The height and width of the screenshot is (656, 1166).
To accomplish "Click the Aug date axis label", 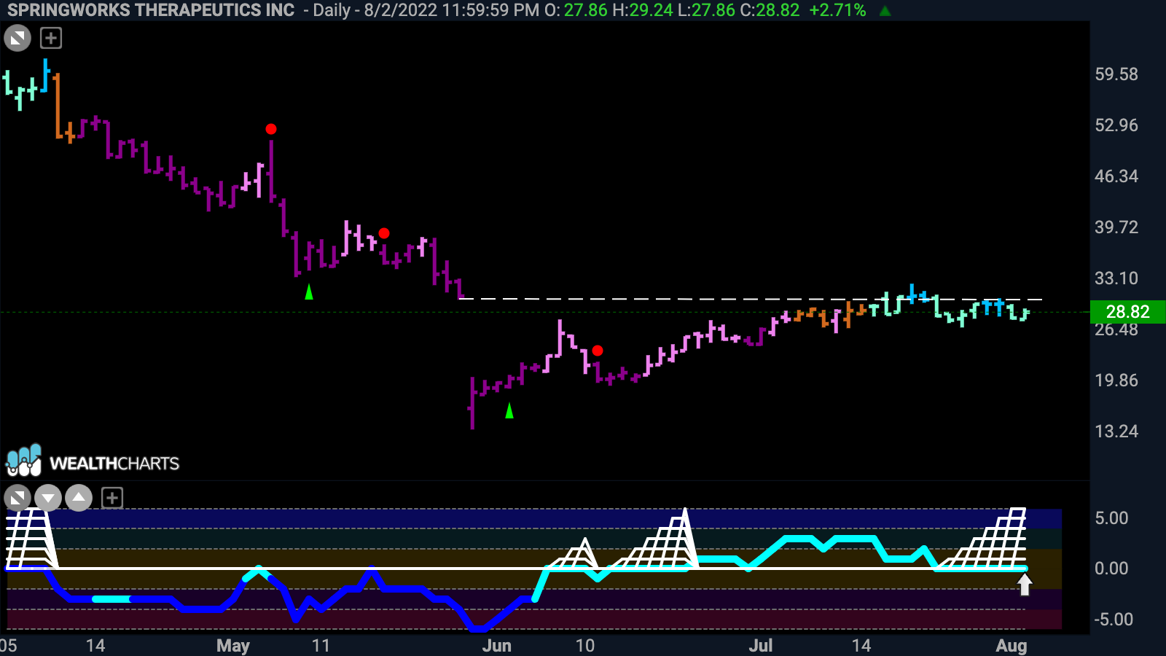I will coord(1012,646).
